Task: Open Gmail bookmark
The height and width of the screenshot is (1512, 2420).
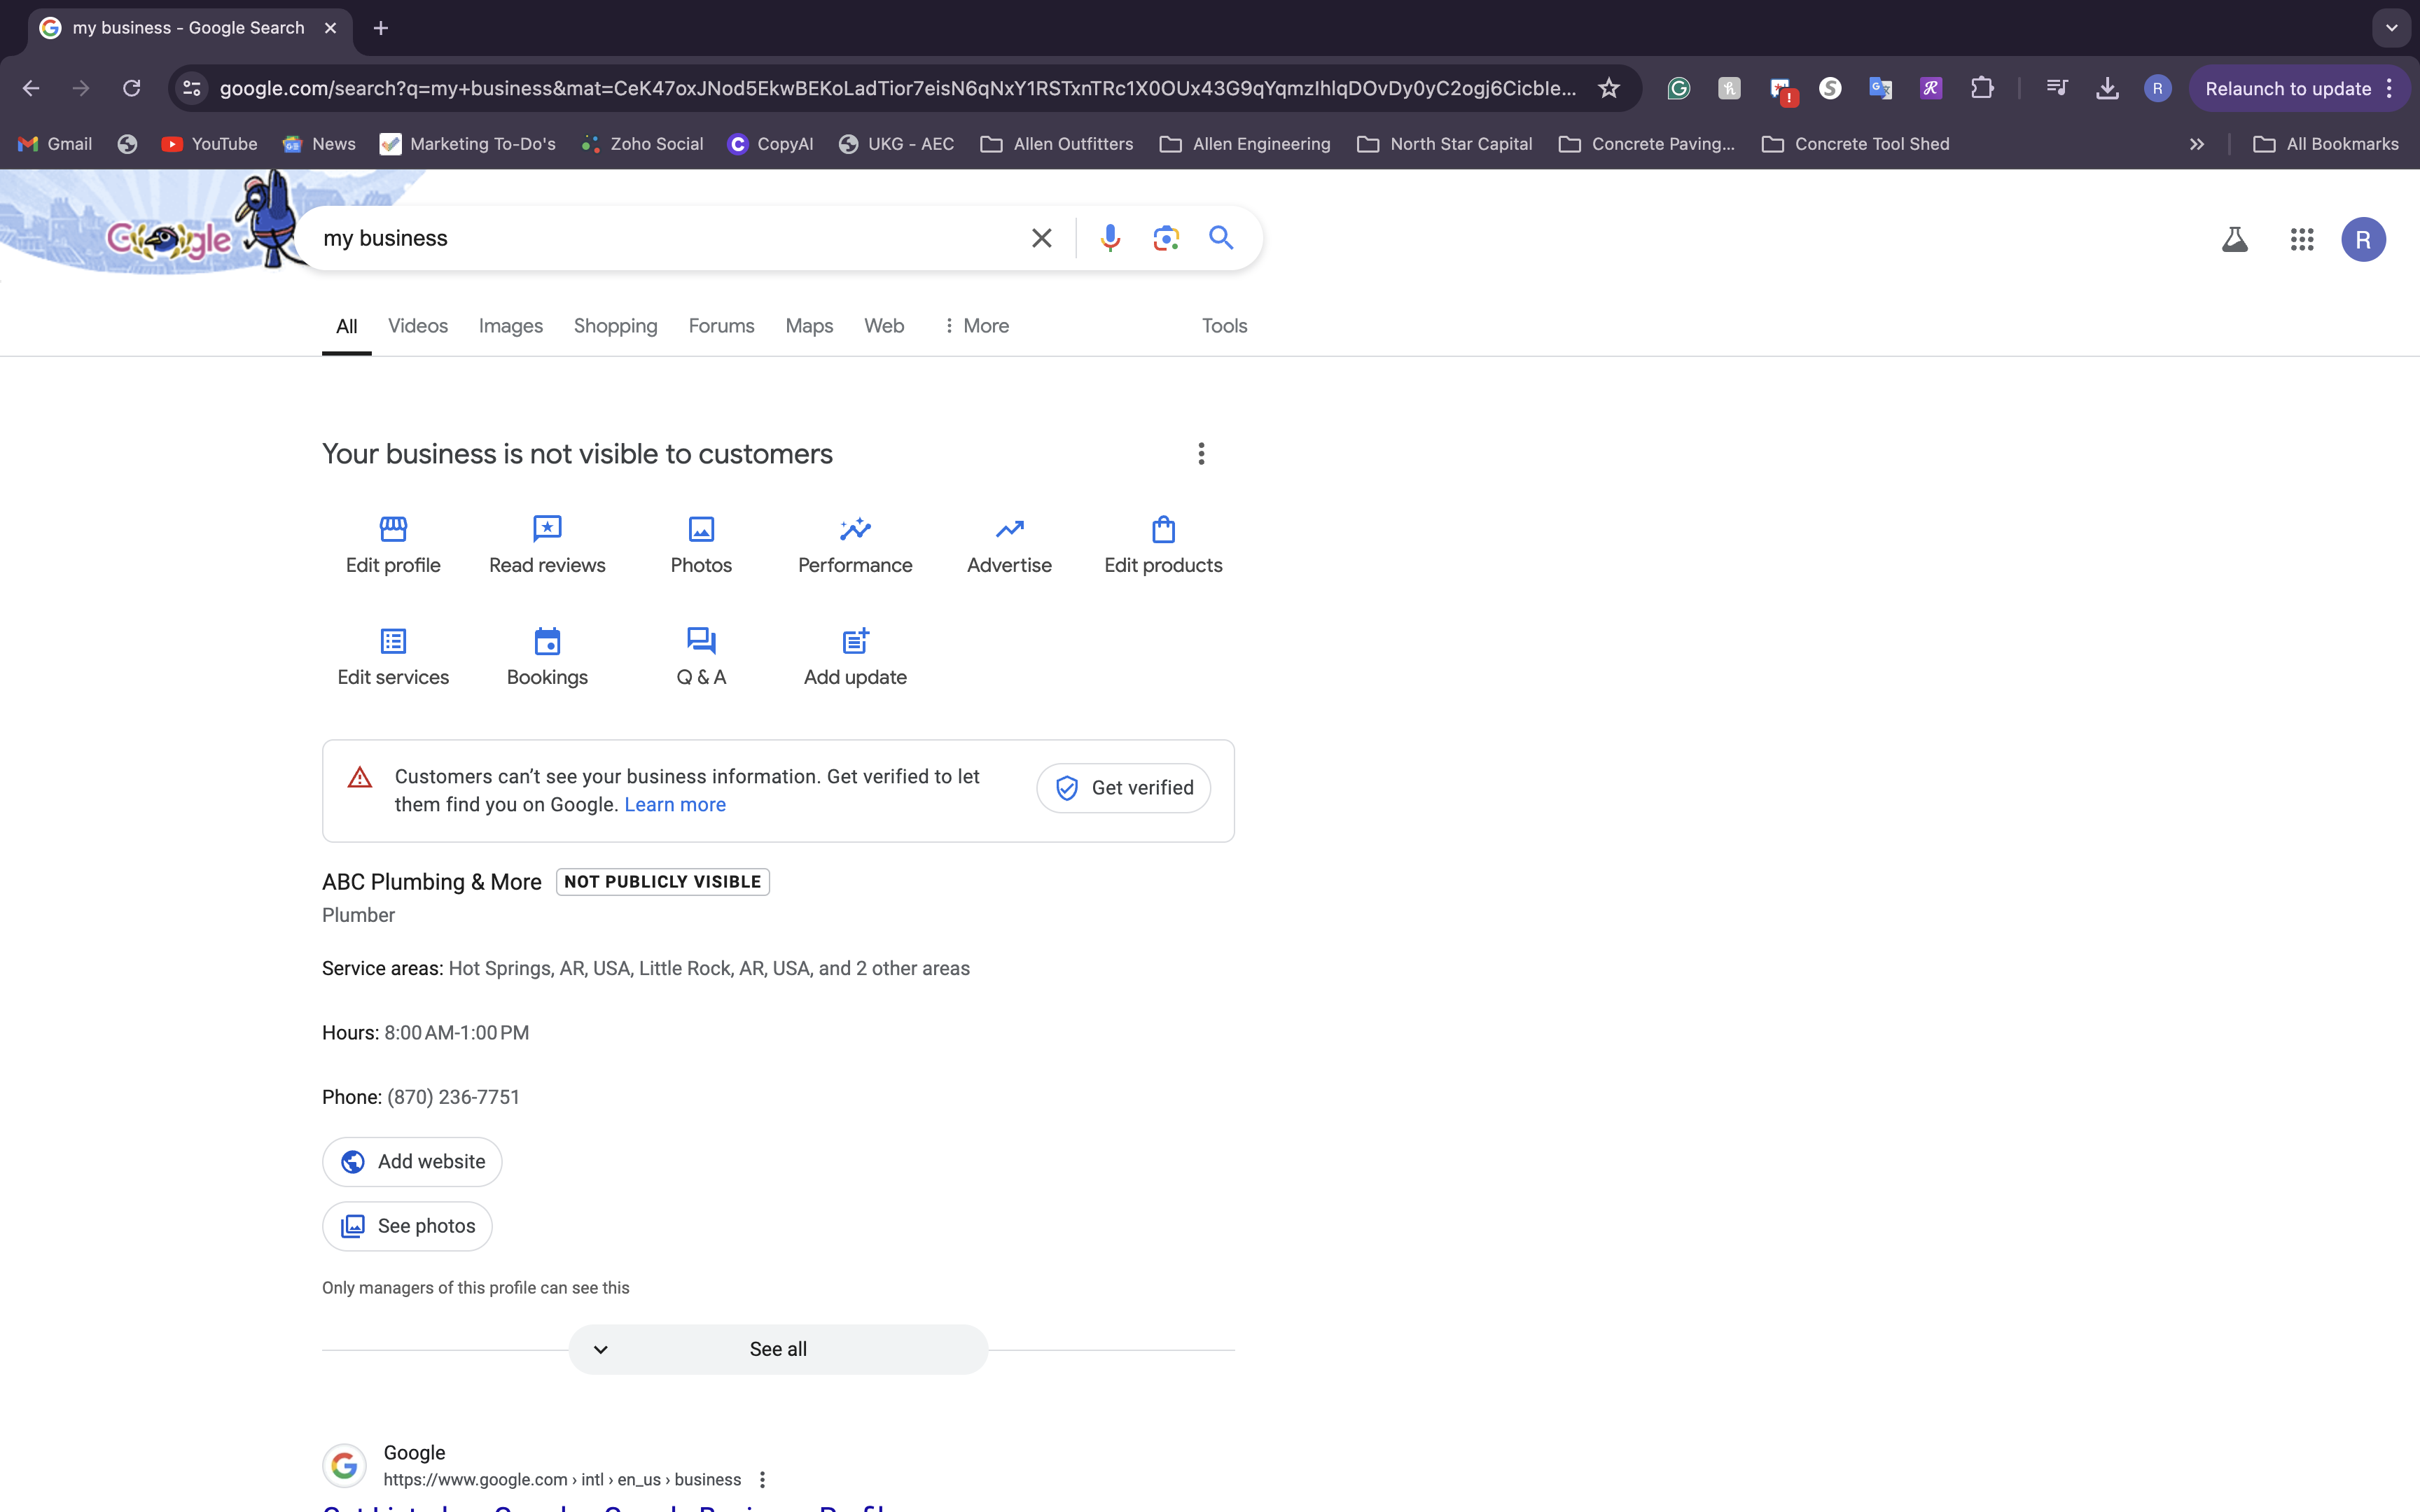Action: click(x=56, y=144)
